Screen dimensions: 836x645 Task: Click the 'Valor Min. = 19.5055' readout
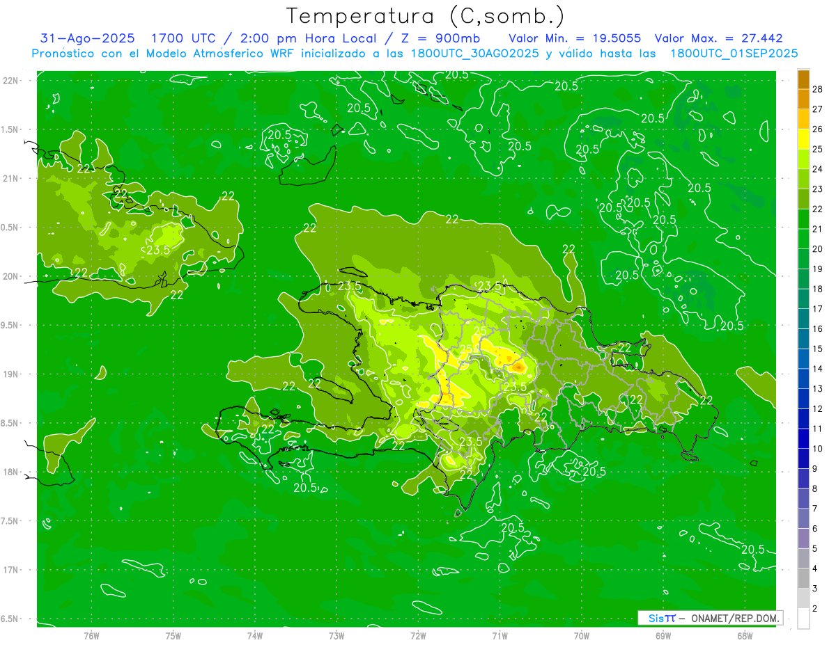575,38
